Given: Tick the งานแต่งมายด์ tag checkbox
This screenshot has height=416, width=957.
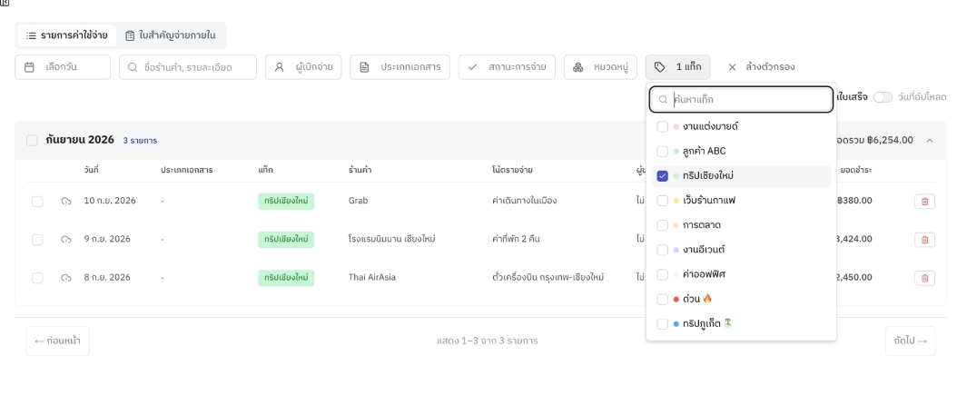Looking at the screenshot, I should point(662,127).
